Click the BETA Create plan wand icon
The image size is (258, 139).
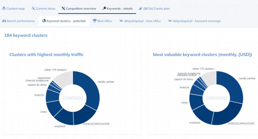click(141, 8)
